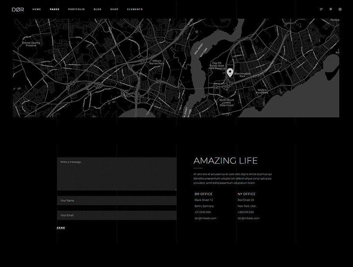This screenshot has width=353, height=267.
Task: Click the BR office email dor@mikado.com
Action: coord(206,218)
